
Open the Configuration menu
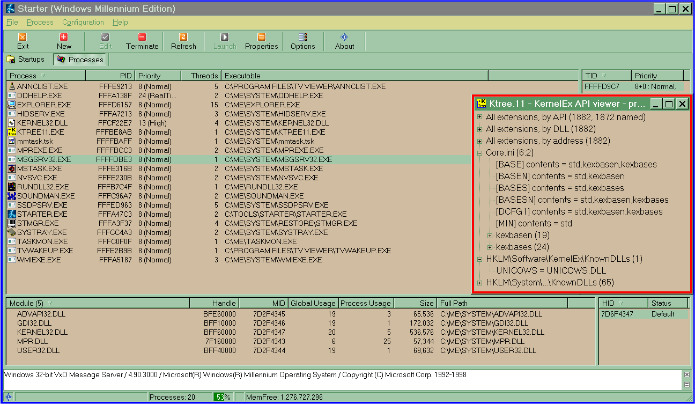pos(83,22)
